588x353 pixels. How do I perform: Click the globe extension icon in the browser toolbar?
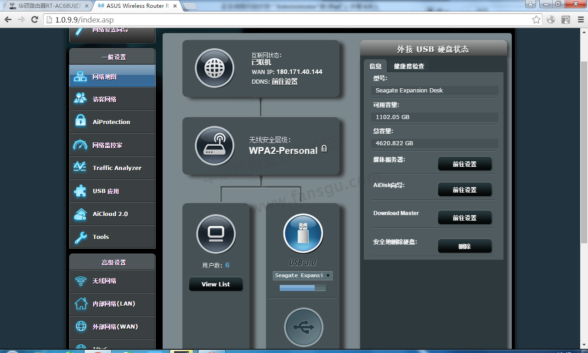coord(551,20)
